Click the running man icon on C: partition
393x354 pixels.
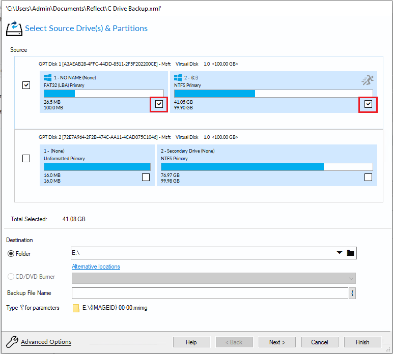(367, 79)
